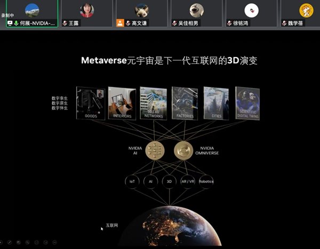
Task: Click the orange host badge beside 高文谦
Action: click(120, 23)
